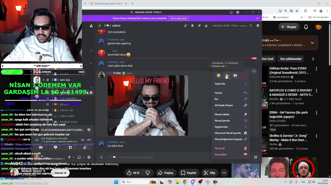Open YouTube notifications bell
This screenshot has width=331, height=186.
(306, 27)
